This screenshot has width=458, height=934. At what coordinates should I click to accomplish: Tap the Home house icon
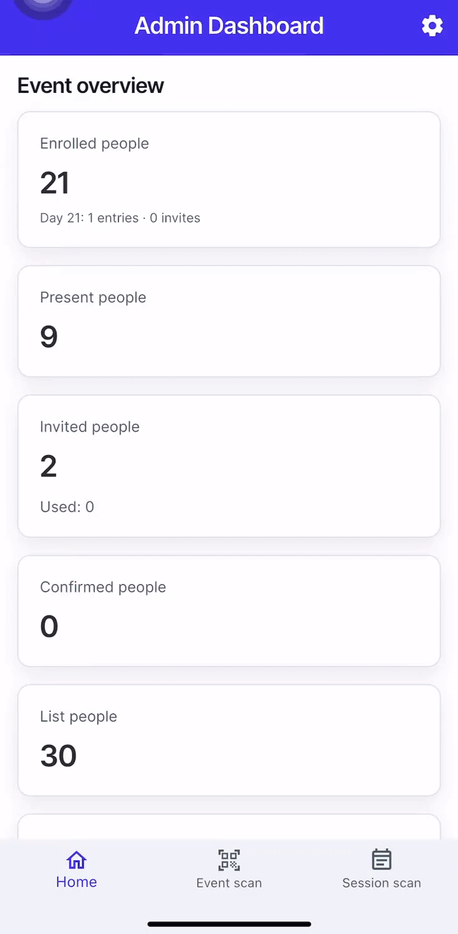(x=76, y=860)
